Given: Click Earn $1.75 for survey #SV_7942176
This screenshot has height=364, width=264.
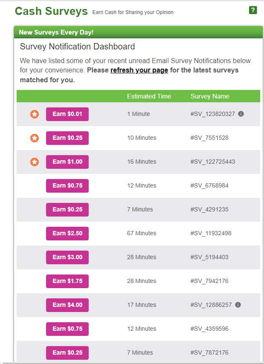Looking at the screenshot, I should (67, 281).
